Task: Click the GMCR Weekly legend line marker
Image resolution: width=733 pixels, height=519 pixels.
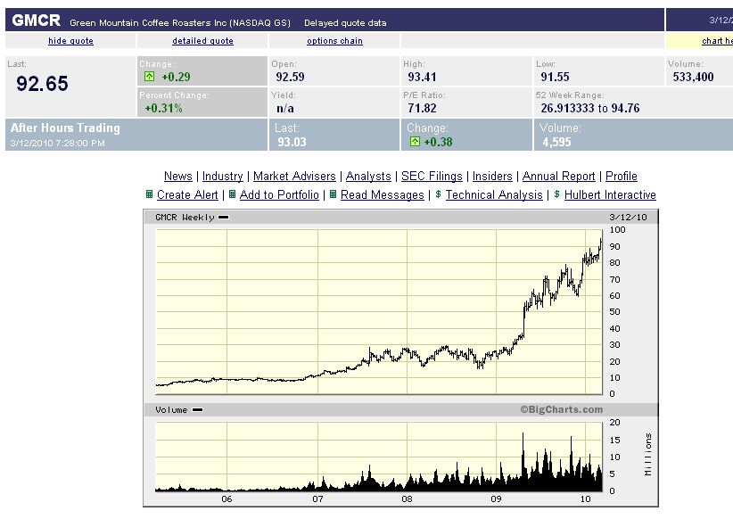Action: [x=224, y=217]
